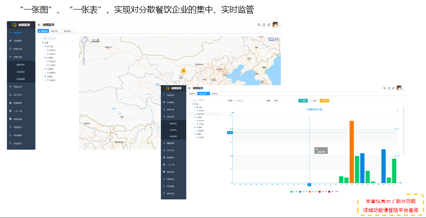The image size is (426, 218).
Task: Toggle fullscreen icon in map window header
Action: tap(263, 25)
